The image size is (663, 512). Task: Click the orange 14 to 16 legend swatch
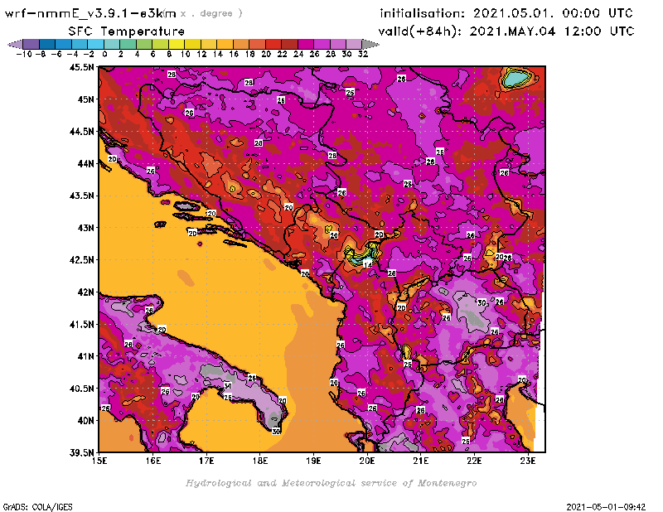[x=225, y=44]
